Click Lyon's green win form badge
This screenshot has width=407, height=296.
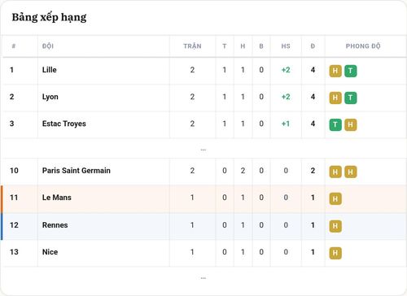point(351,98)
